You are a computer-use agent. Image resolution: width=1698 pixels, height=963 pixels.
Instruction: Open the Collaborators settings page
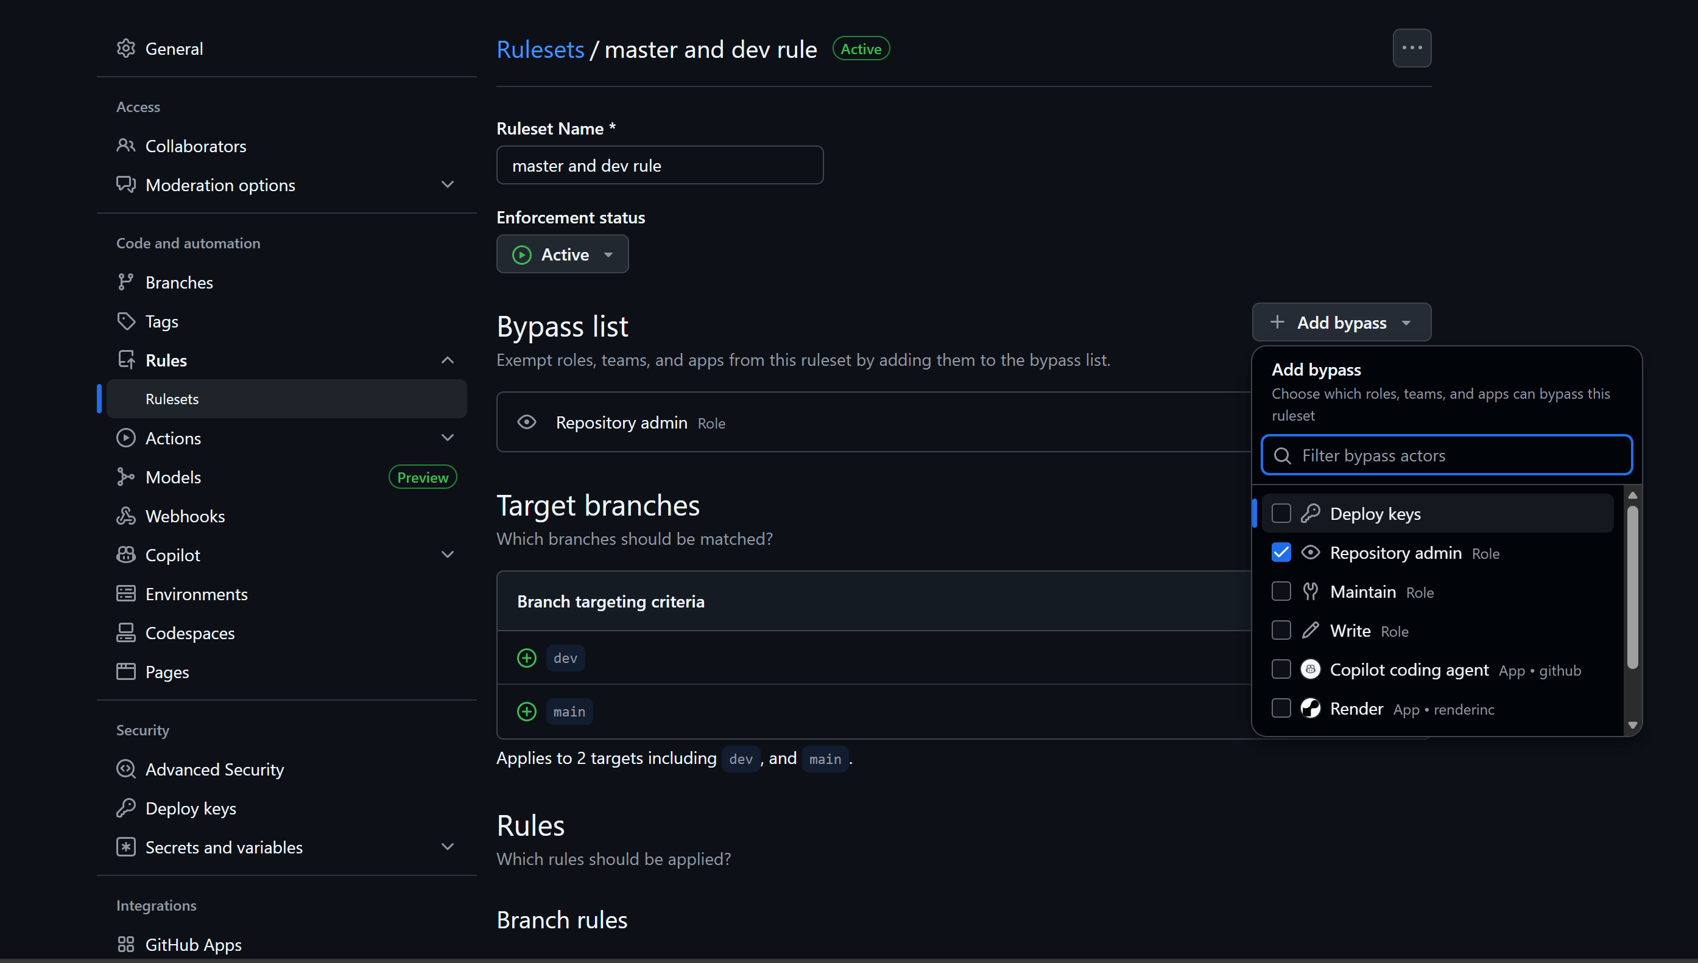(x=196, y=145)
